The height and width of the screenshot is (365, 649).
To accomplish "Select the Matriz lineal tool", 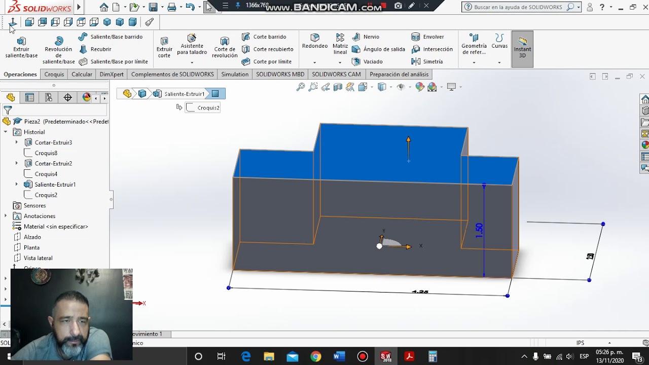I will (340, 44).
